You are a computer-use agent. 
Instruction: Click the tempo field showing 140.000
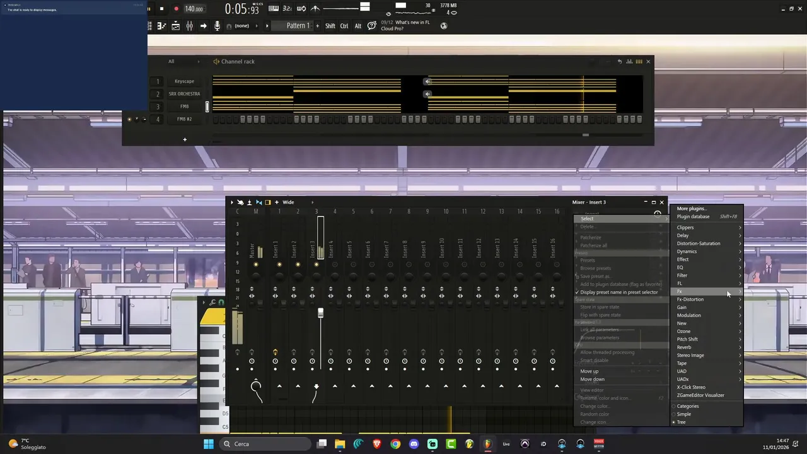tap(194, 9)
